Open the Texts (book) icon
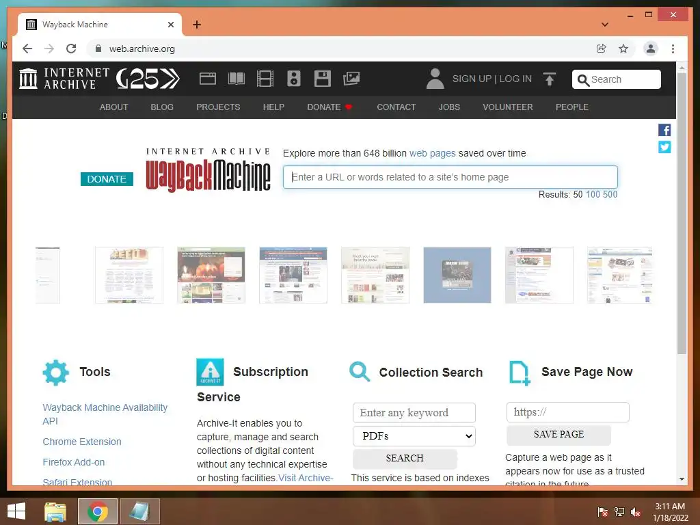 (236, 79)
